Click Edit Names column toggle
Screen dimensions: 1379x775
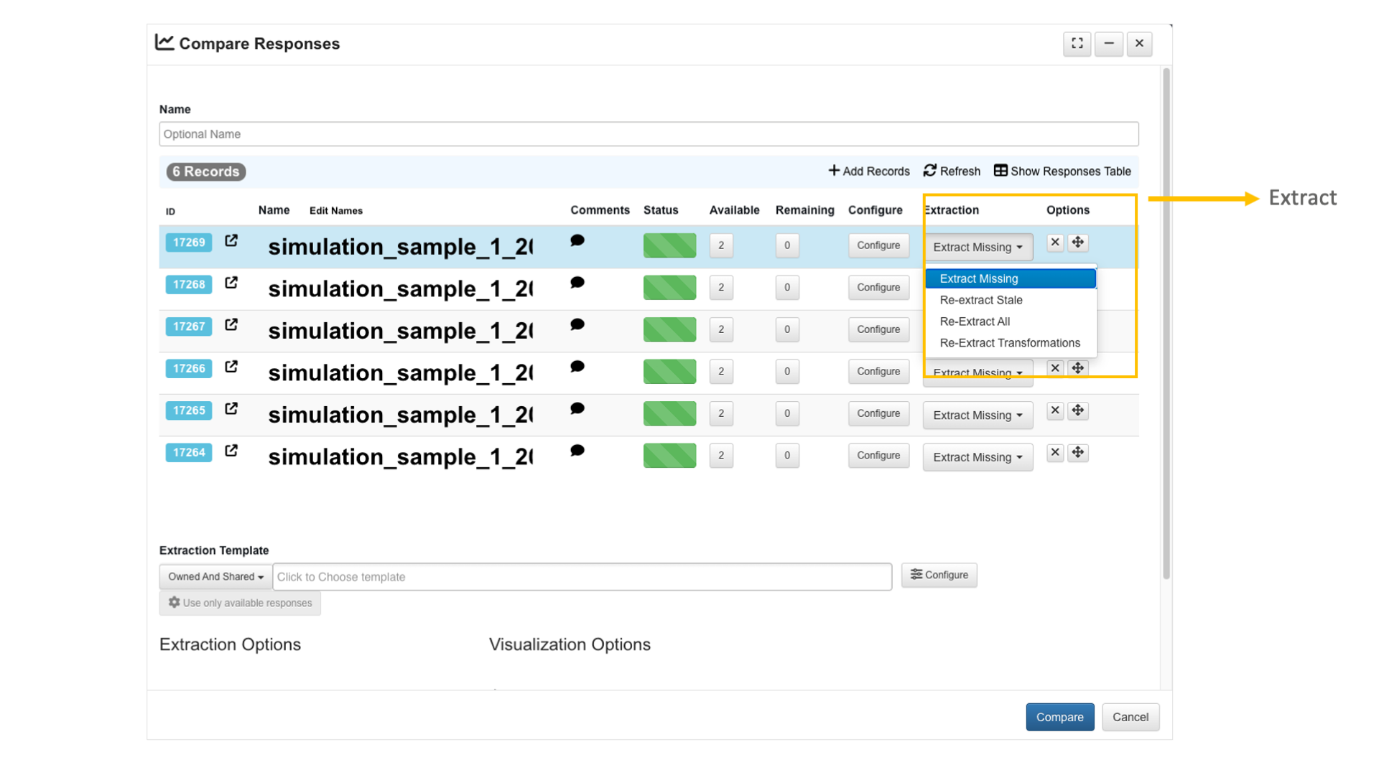click(335, 211)
